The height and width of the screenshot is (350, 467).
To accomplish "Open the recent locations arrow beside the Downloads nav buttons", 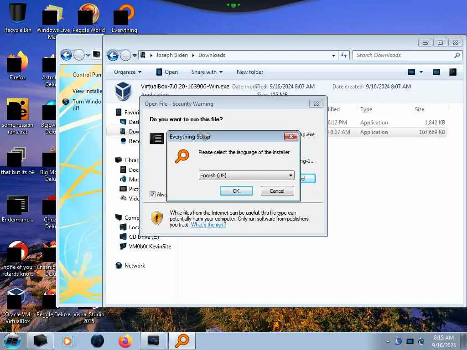I will pyautogui.click(x=135, y=55).
